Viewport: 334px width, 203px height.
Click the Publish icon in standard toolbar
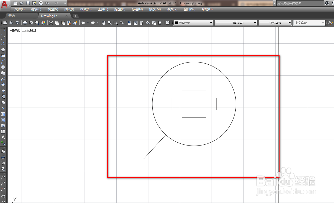(37, 23)
